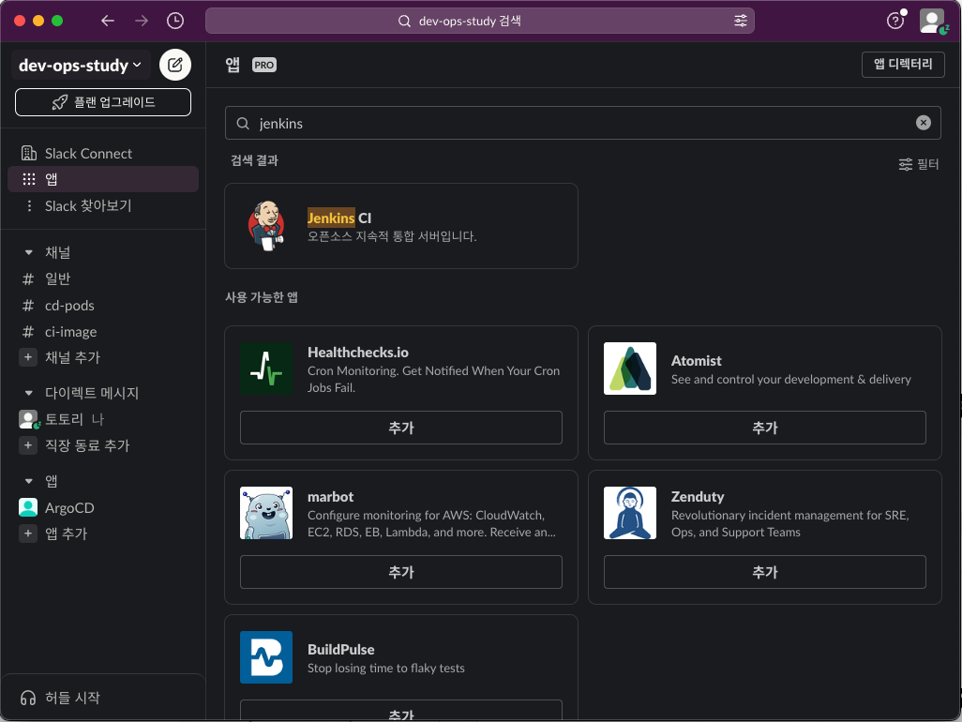This screenshot has height=722, width=962.
Task: Open BuildPulse title link
Action: click(340, 650)
